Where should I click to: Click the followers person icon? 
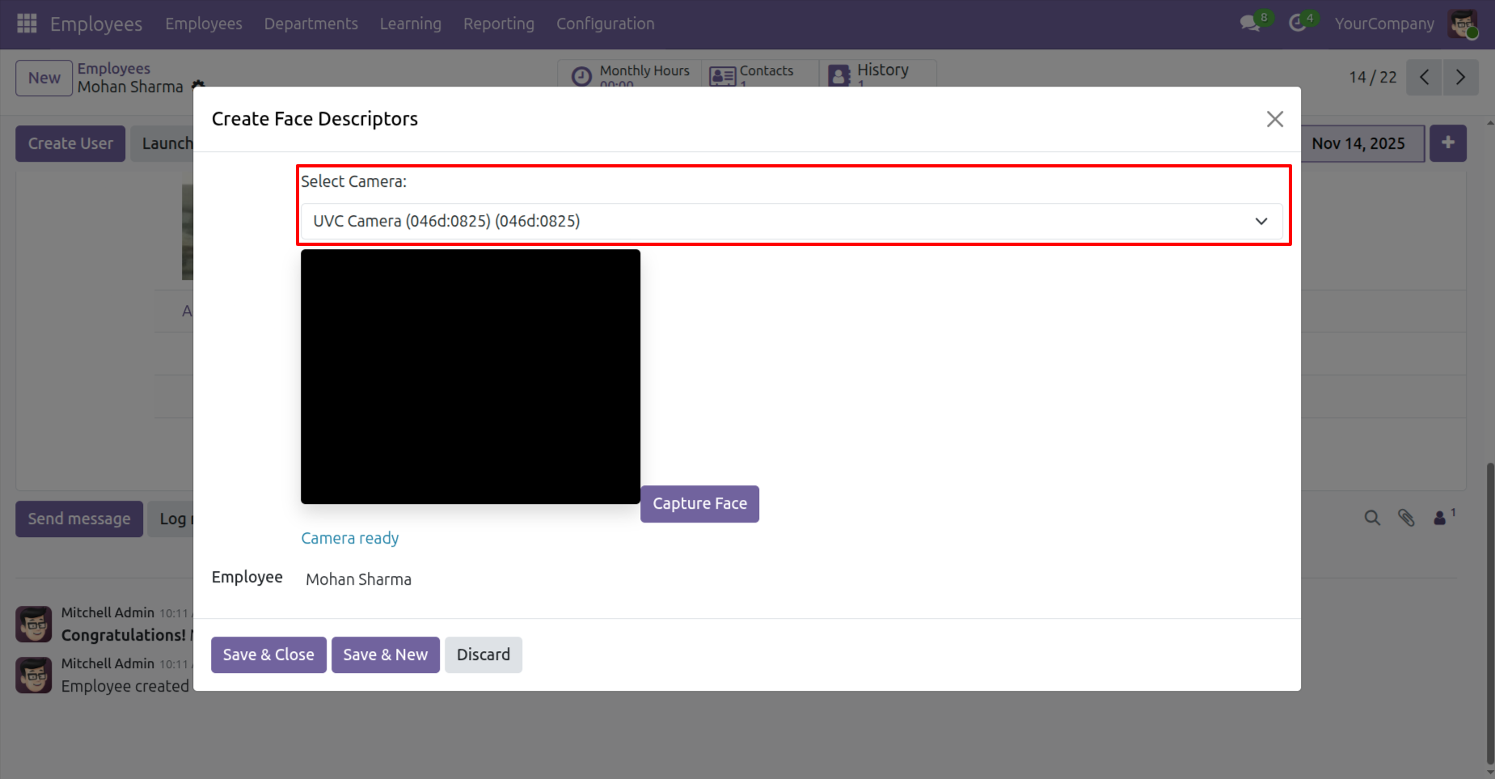coord(1440,518)
